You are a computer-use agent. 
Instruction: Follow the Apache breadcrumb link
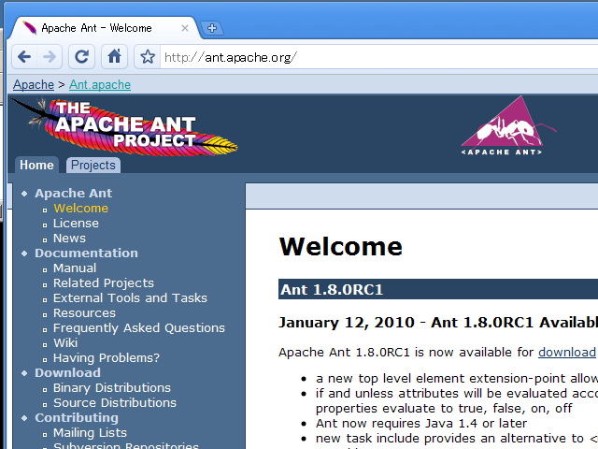[x=34, y=84]
